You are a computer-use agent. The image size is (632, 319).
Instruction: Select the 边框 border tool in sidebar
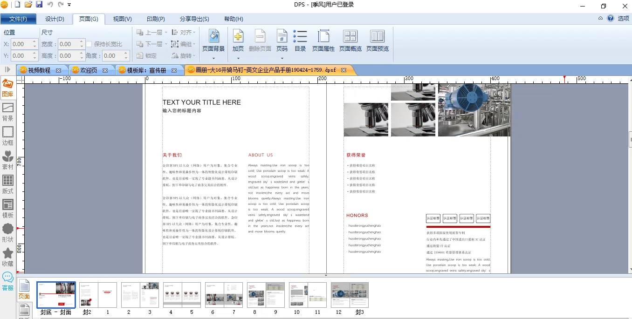click(8, 136)
